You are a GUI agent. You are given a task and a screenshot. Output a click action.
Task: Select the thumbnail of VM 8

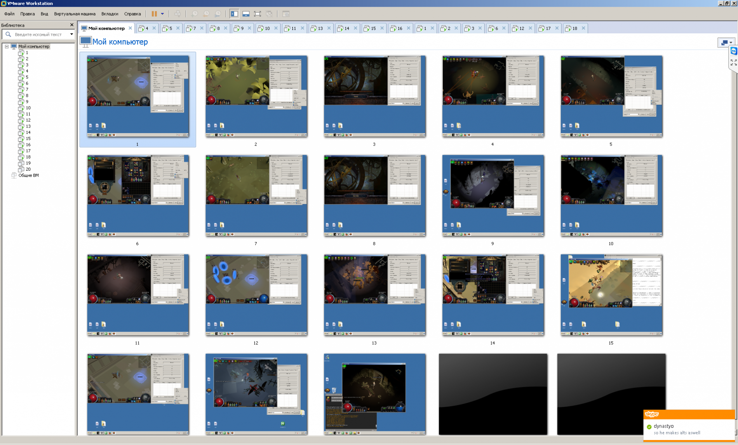click(374, 196)
